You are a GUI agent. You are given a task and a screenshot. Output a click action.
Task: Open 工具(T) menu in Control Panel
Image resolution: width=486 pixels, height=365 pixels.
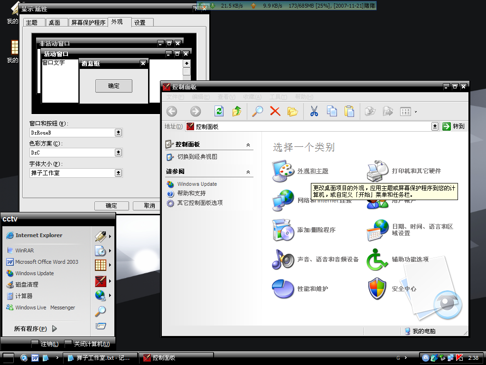(x=278, y=97)
